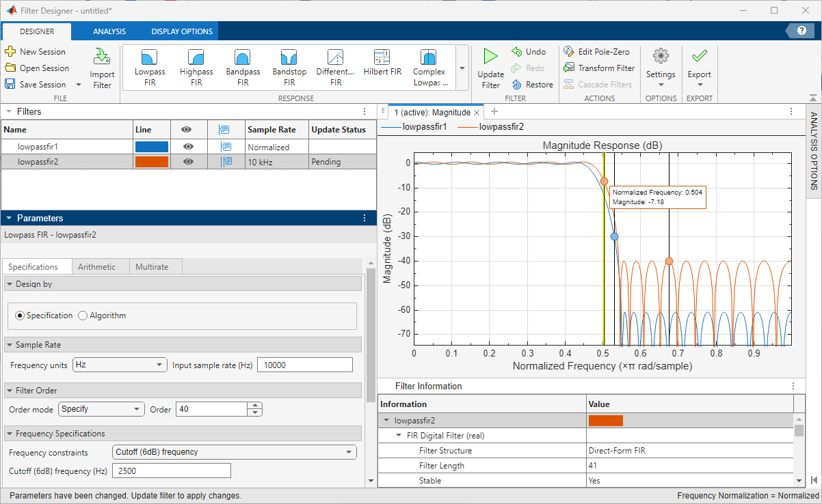Click the Cutoff (6dB) frequency input field

(172, 471)
